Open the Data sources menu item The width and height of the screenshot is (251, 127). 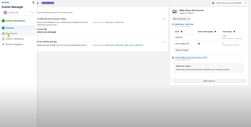[x=18, y=34]
